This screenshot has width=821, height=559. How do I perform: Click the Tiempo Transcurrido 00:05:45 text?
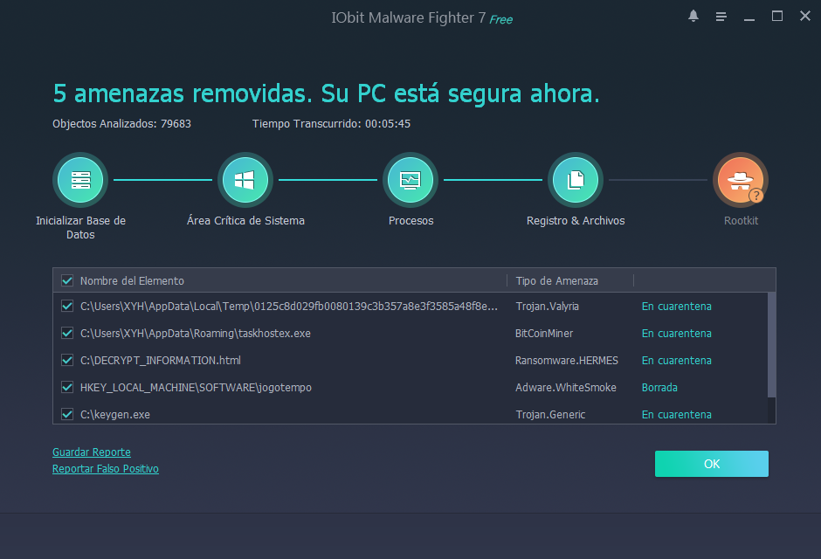[x=331, y=124]
